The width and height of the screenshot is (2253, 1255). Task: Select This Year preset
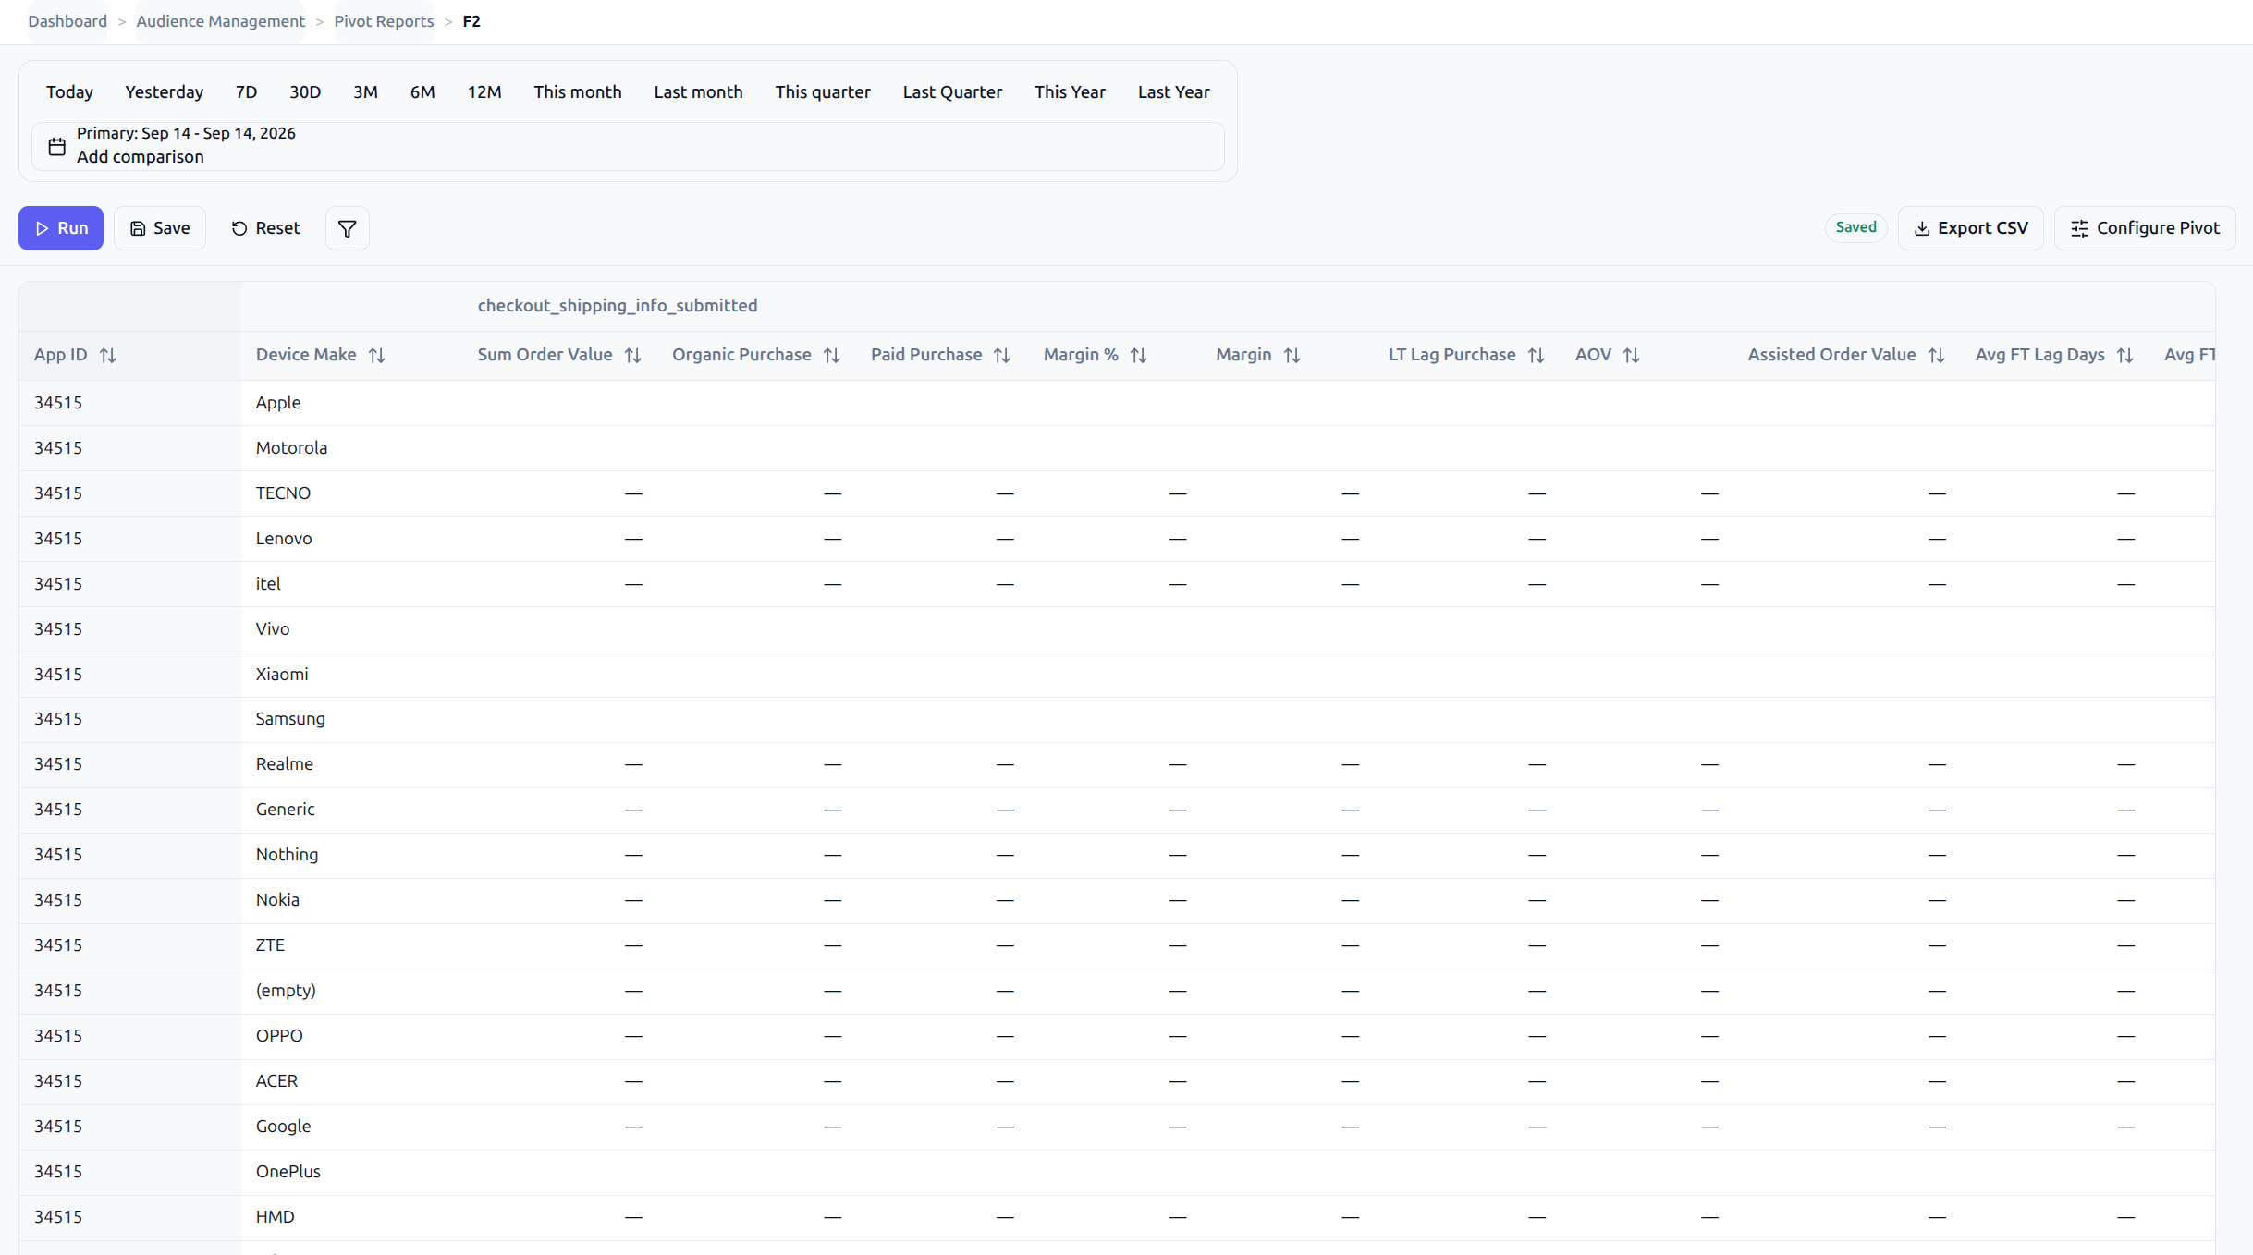[x=1070, y=91]
